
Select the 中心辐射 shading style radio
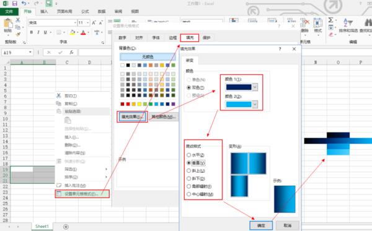click(189, 194)
